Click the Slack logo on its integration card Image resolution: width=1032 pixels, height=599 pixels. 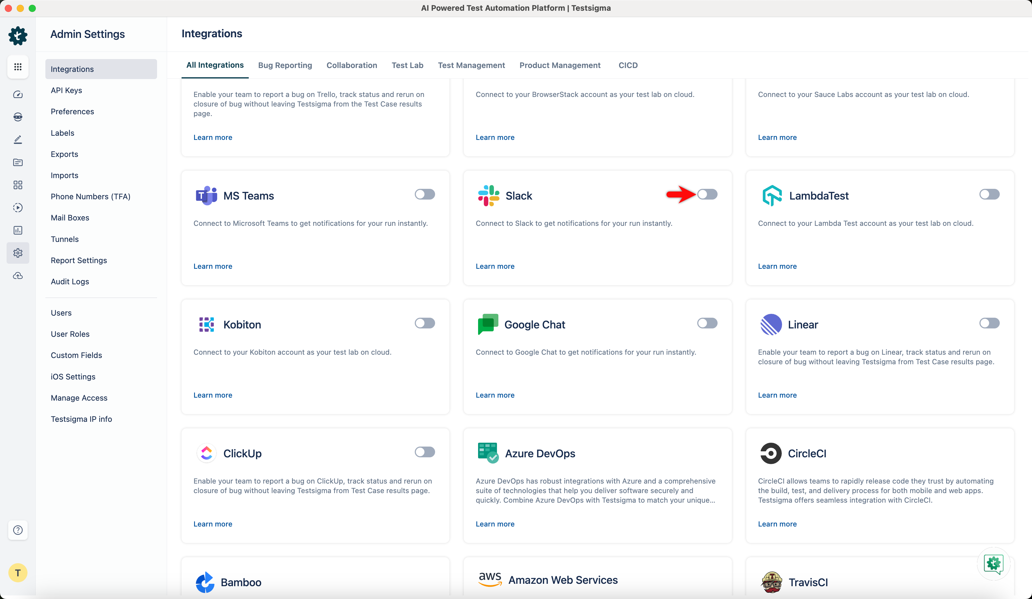[x=488, y=196]
